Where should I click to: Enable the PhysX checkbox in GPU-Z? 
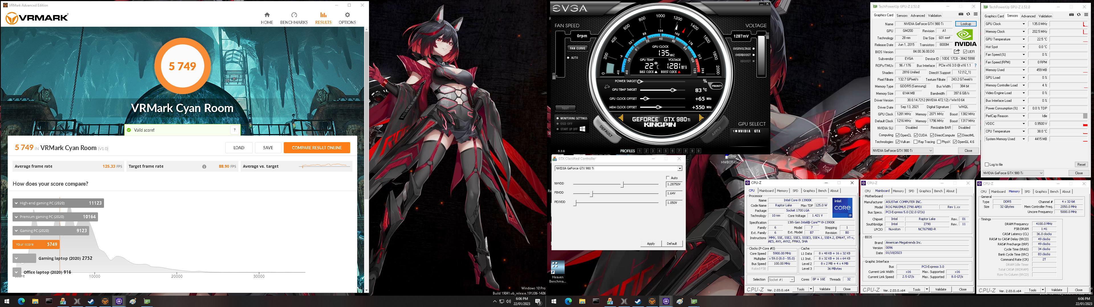coord(938,142)
